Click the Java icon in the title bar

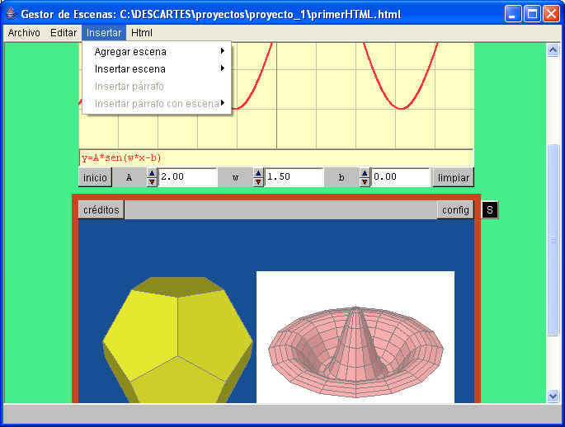(x=12, y=14)
